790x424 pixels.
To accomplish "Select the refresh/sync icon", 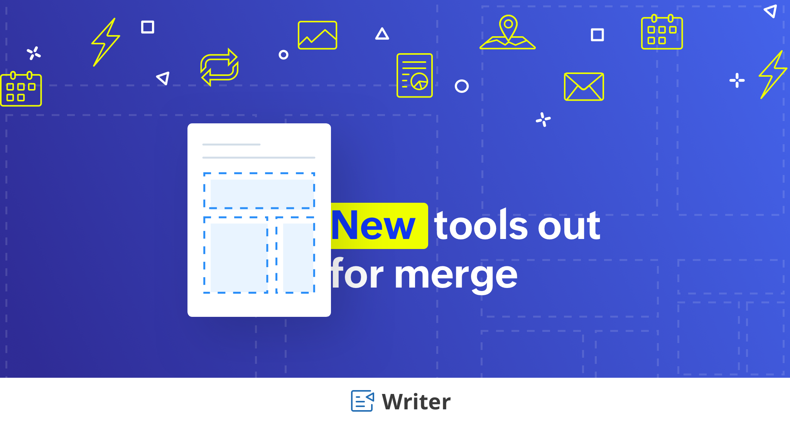I will tap(220, 67).
